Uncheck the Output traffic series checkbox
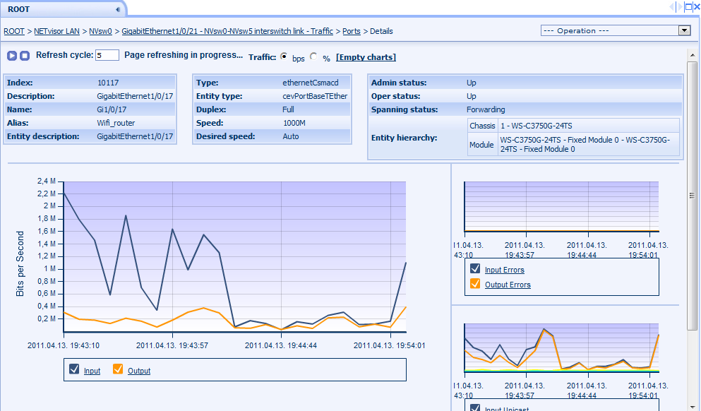 (118, 369)
